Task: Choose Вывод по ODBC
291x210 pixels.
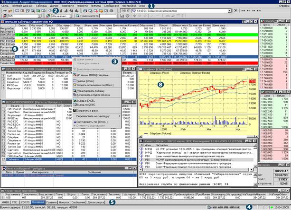Action: (x=97, y=105)
